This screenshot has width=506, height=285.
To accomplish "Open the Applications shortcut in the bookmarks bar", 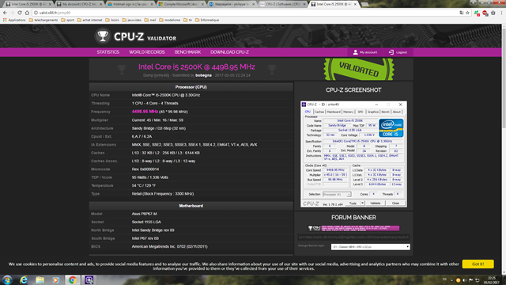I will tap(14, 20).
